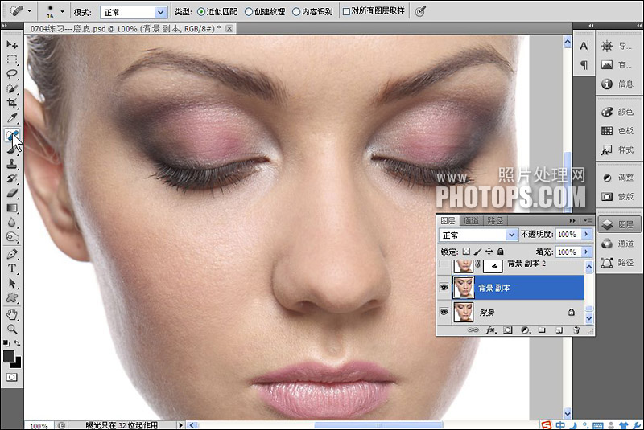Viewport: 644px width, 430px height.
Task: Expand the 不透明度 slider arrow
Action: click(587, 235)
